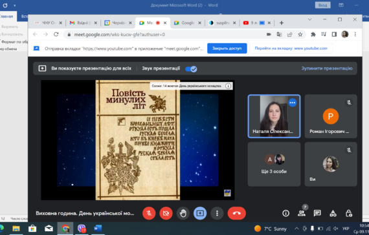Click the address bar URL
Image resolution: width=369 pixels, height=235 pixels.
(x=119, y=34)
